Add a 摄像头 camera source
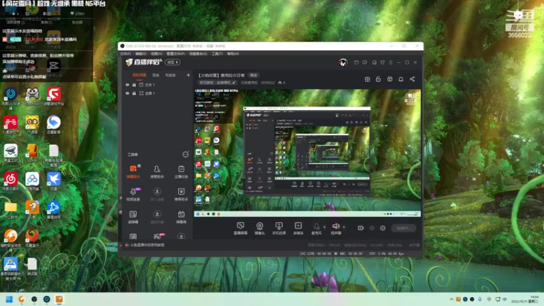544x306 pixels. (x=260, y=228)
